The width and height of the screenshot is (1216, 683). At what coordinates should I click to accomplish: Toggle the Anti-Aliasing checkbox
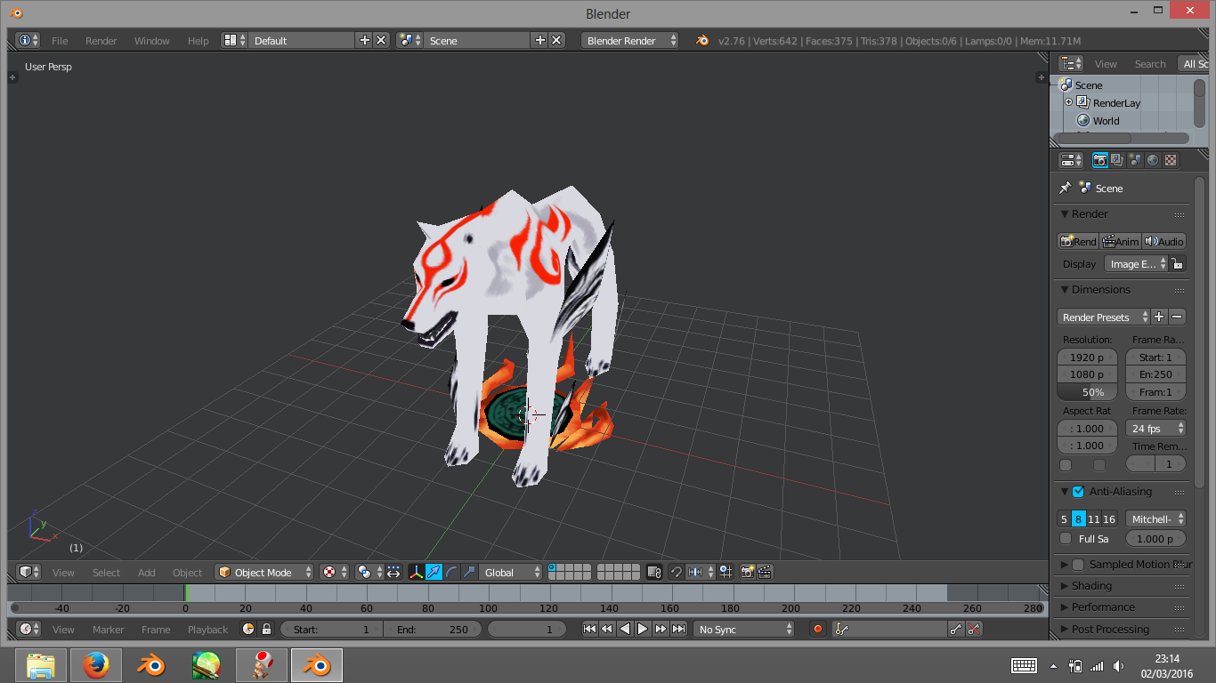1078,491
